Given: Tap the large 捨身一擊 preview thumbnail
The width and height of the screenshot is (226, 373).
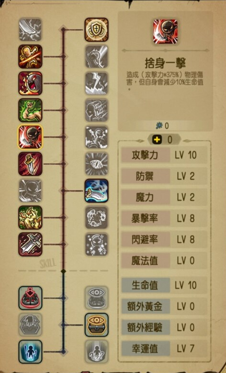Looking at the screenshot, I should [x=165, y=32].
